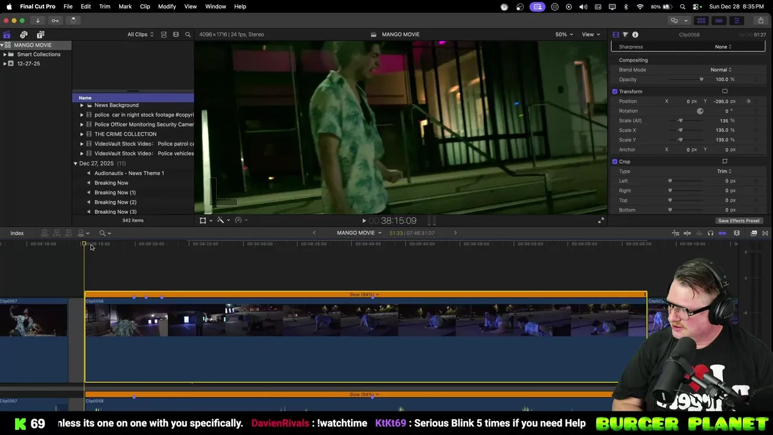The height and width of the screenshot is (435, 773).
Task: Open the Titles and Generators sidebar
Action: click(40, 34)
